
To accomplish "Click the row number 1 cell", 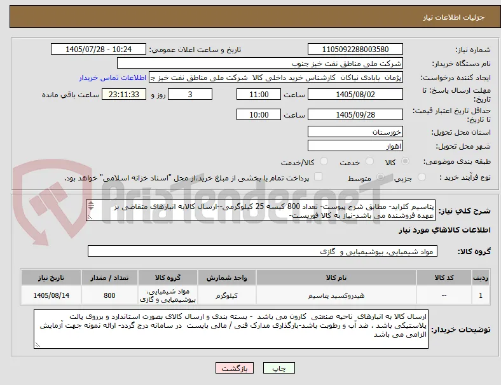I will [x=480, y=295].
